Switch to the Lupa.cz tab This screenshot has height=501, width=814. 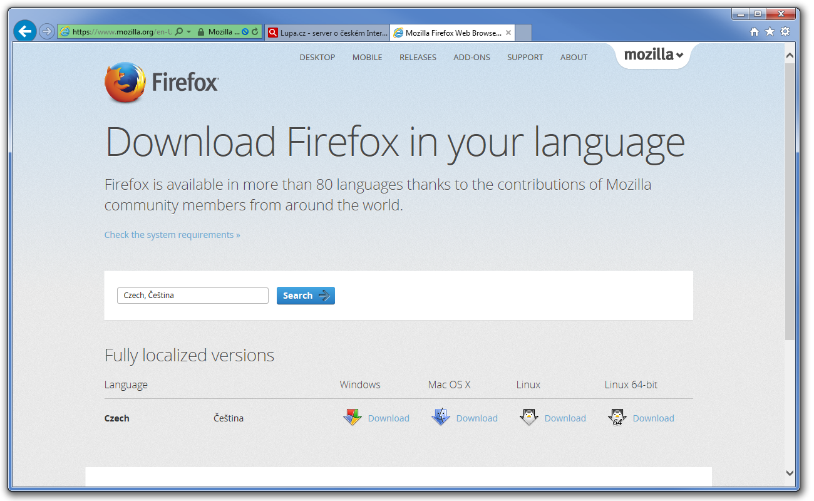(x=327, y=33)
